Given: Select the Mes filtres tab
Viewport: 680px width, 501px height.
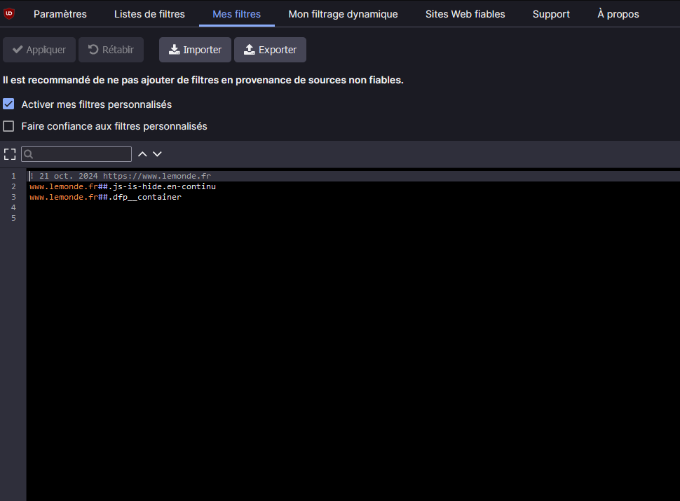Looking at the screenshot, I should (x=236, y=14).
